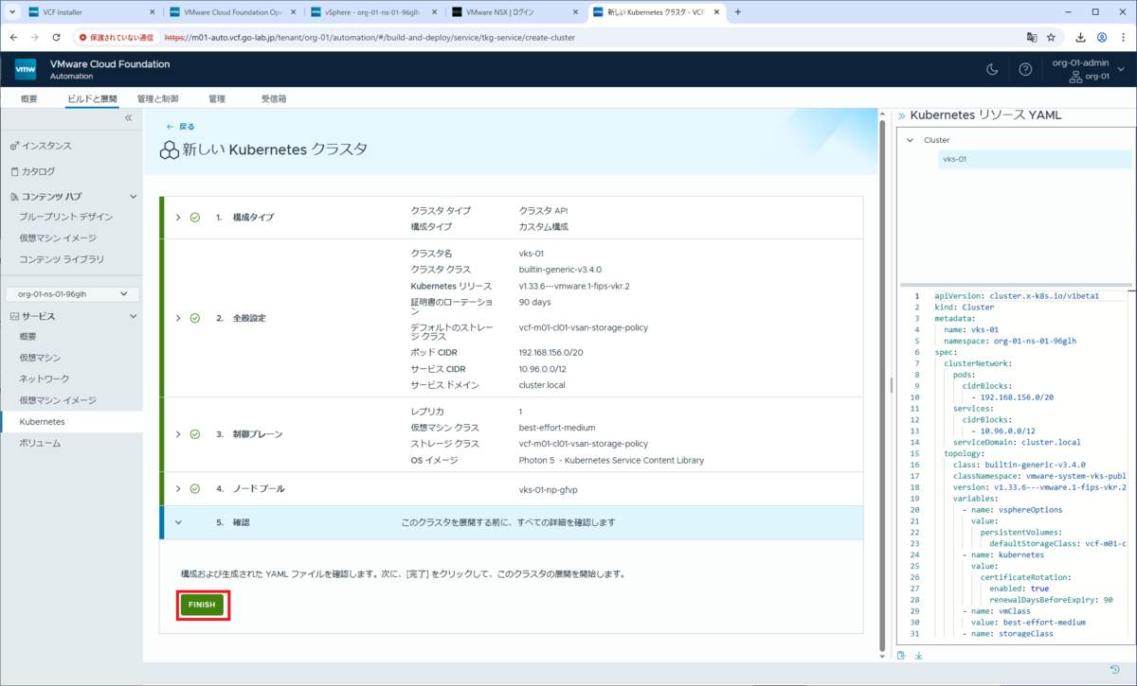Screen dimensions: 1137x686
Task: Click green checkmark of step 4 ノード プール
Action: [x=194, y=488]
